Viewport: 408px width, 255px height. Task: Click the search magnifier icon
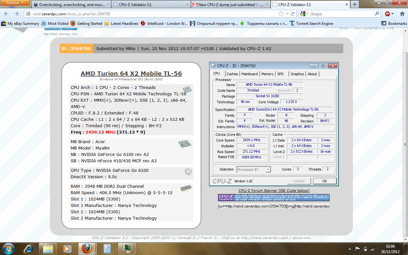click(377, 14)
